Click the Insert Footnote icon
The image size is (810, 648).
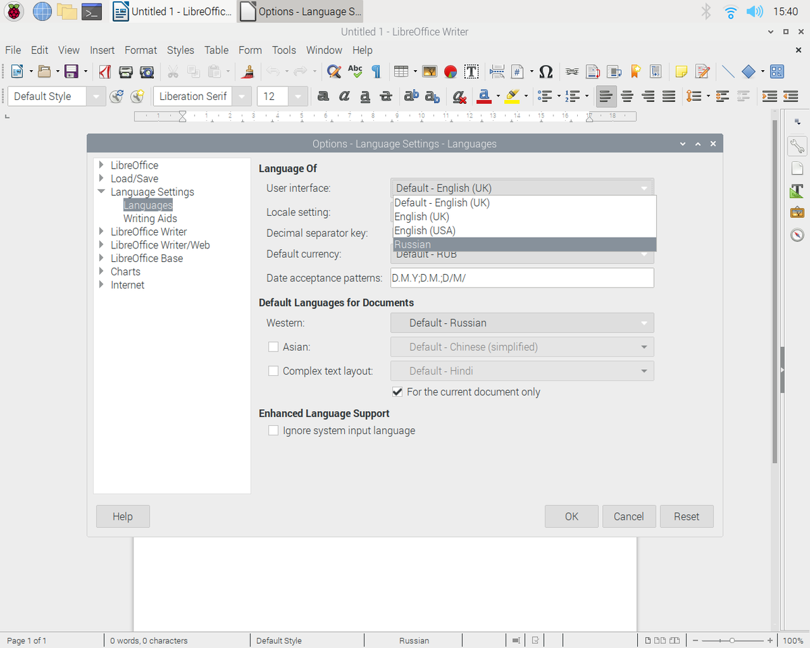point(593,72)
